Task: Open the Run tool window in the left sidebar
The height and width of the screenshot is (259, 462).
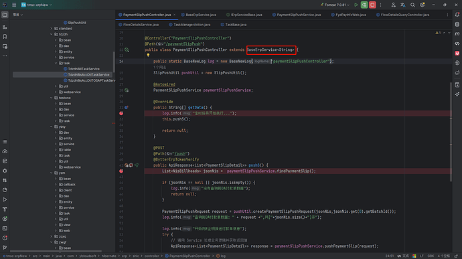Action: [5, 199]
